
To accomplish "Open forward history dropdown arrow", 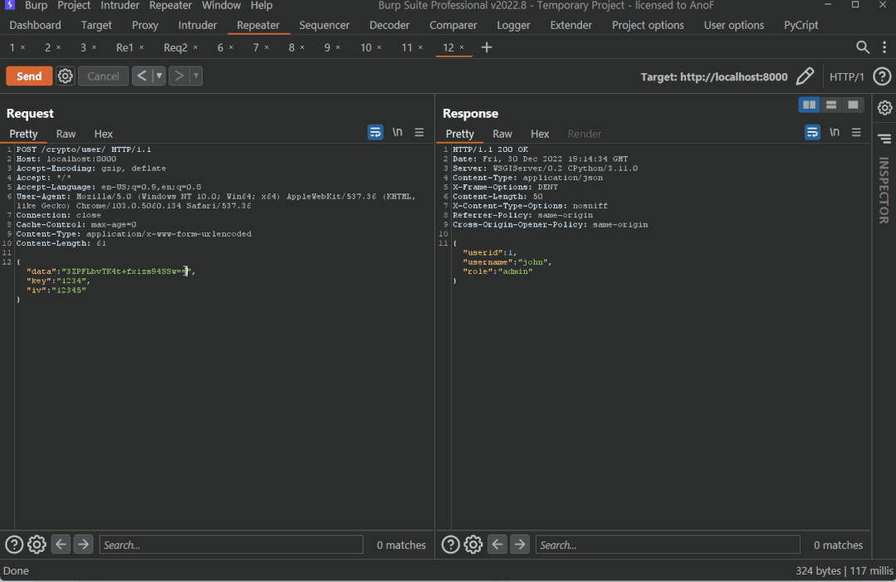I will 196,76.
